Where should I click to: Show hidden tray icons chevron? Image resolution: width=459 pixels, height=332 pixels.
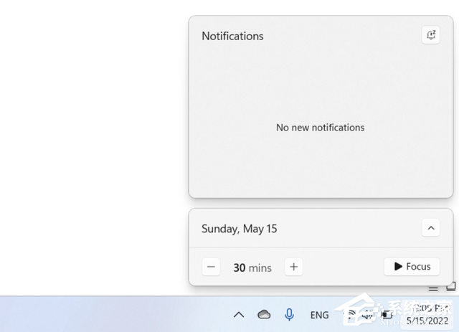pos(239,315)
